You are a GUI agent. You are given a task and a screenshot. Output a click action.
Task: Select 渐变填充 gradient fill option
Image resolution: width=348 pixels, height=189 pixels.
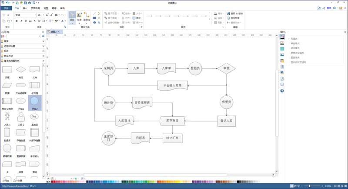(295, 48)
